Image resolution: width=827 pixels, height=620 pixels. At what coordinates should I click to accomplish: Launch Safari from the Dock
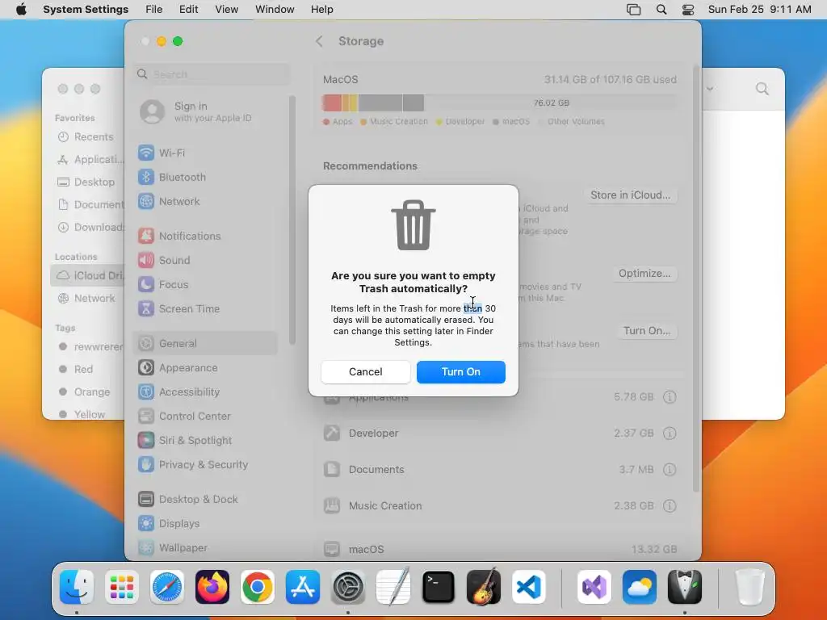click(167, 587)
